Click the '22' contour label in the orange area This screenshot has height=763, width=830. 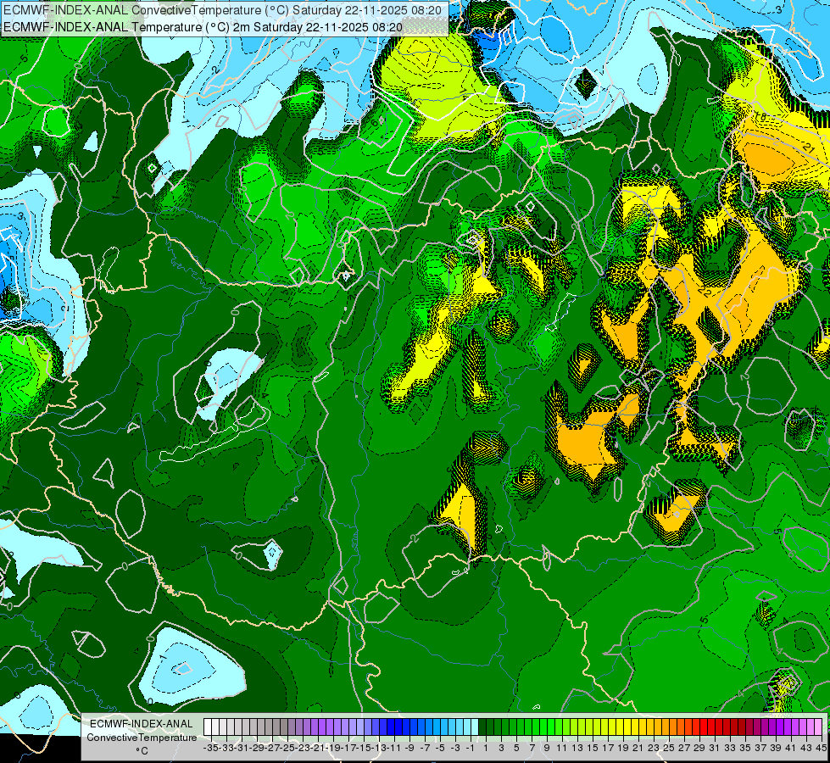pyautogui.click(x=705, y=292)
